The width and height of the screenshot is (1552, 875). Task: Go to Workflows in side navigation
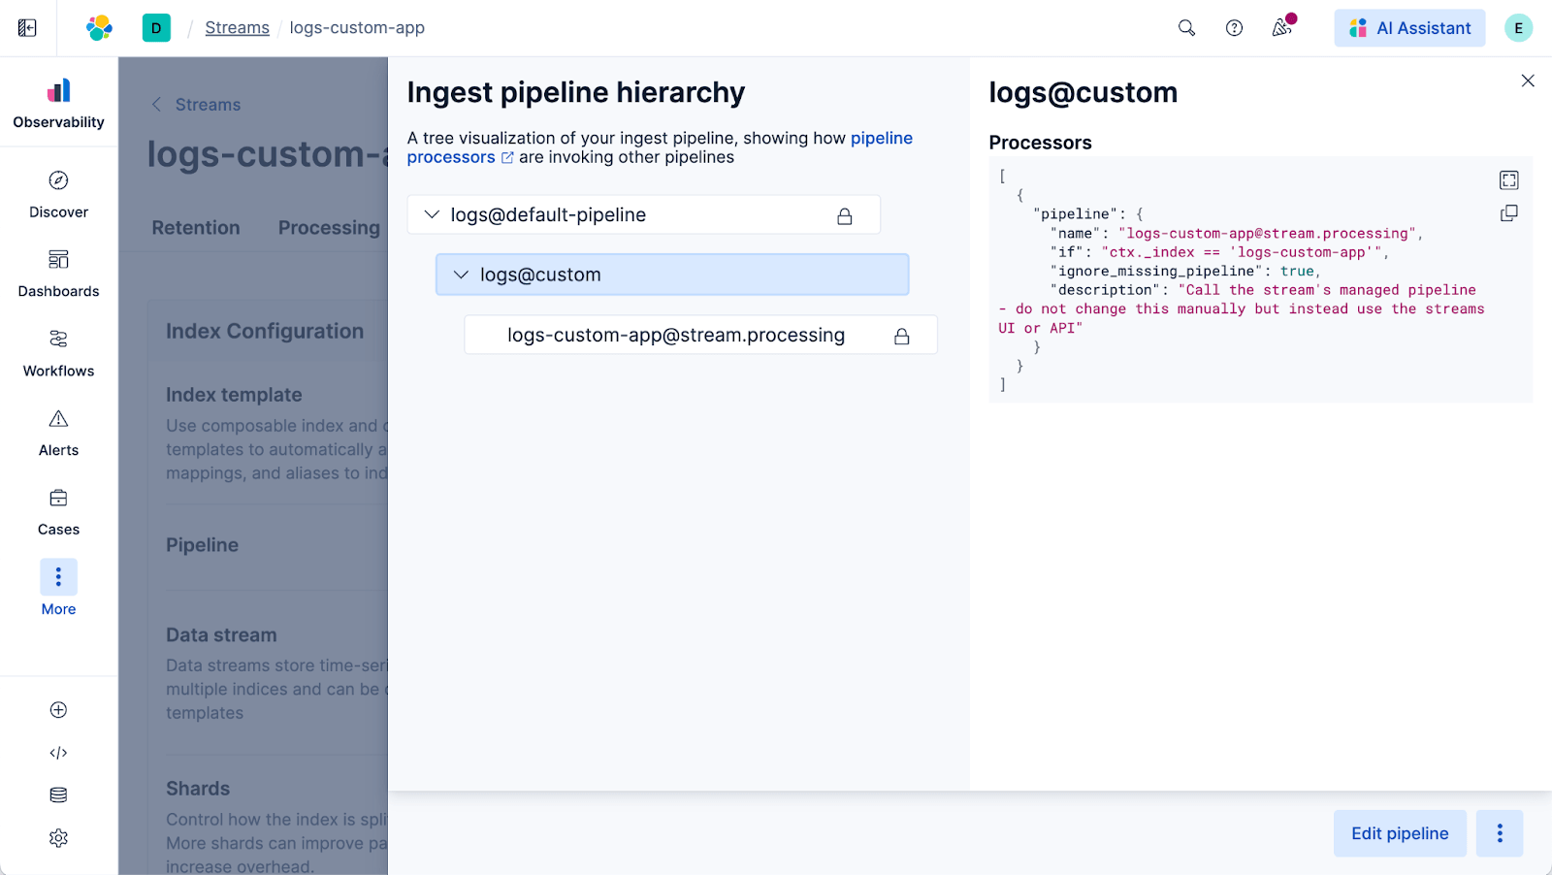pos(58,340)
